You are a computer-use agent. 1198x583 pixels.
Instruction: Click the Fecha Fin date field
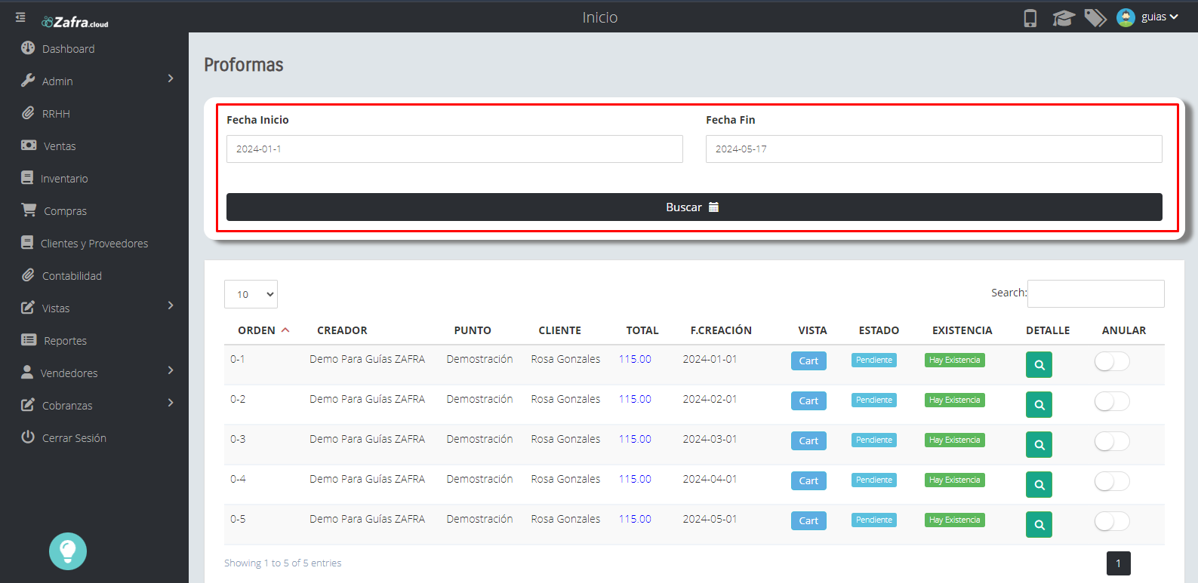click(x=934, y=149)
